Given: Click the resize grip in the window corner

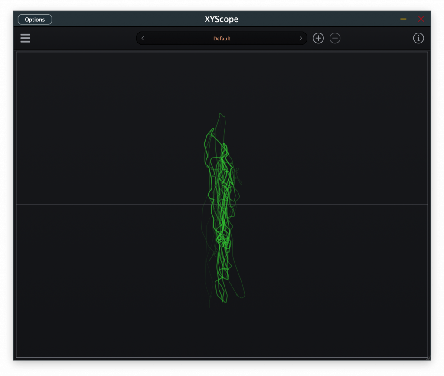Looking at the screenshot, I should click(x=428, y=358).
